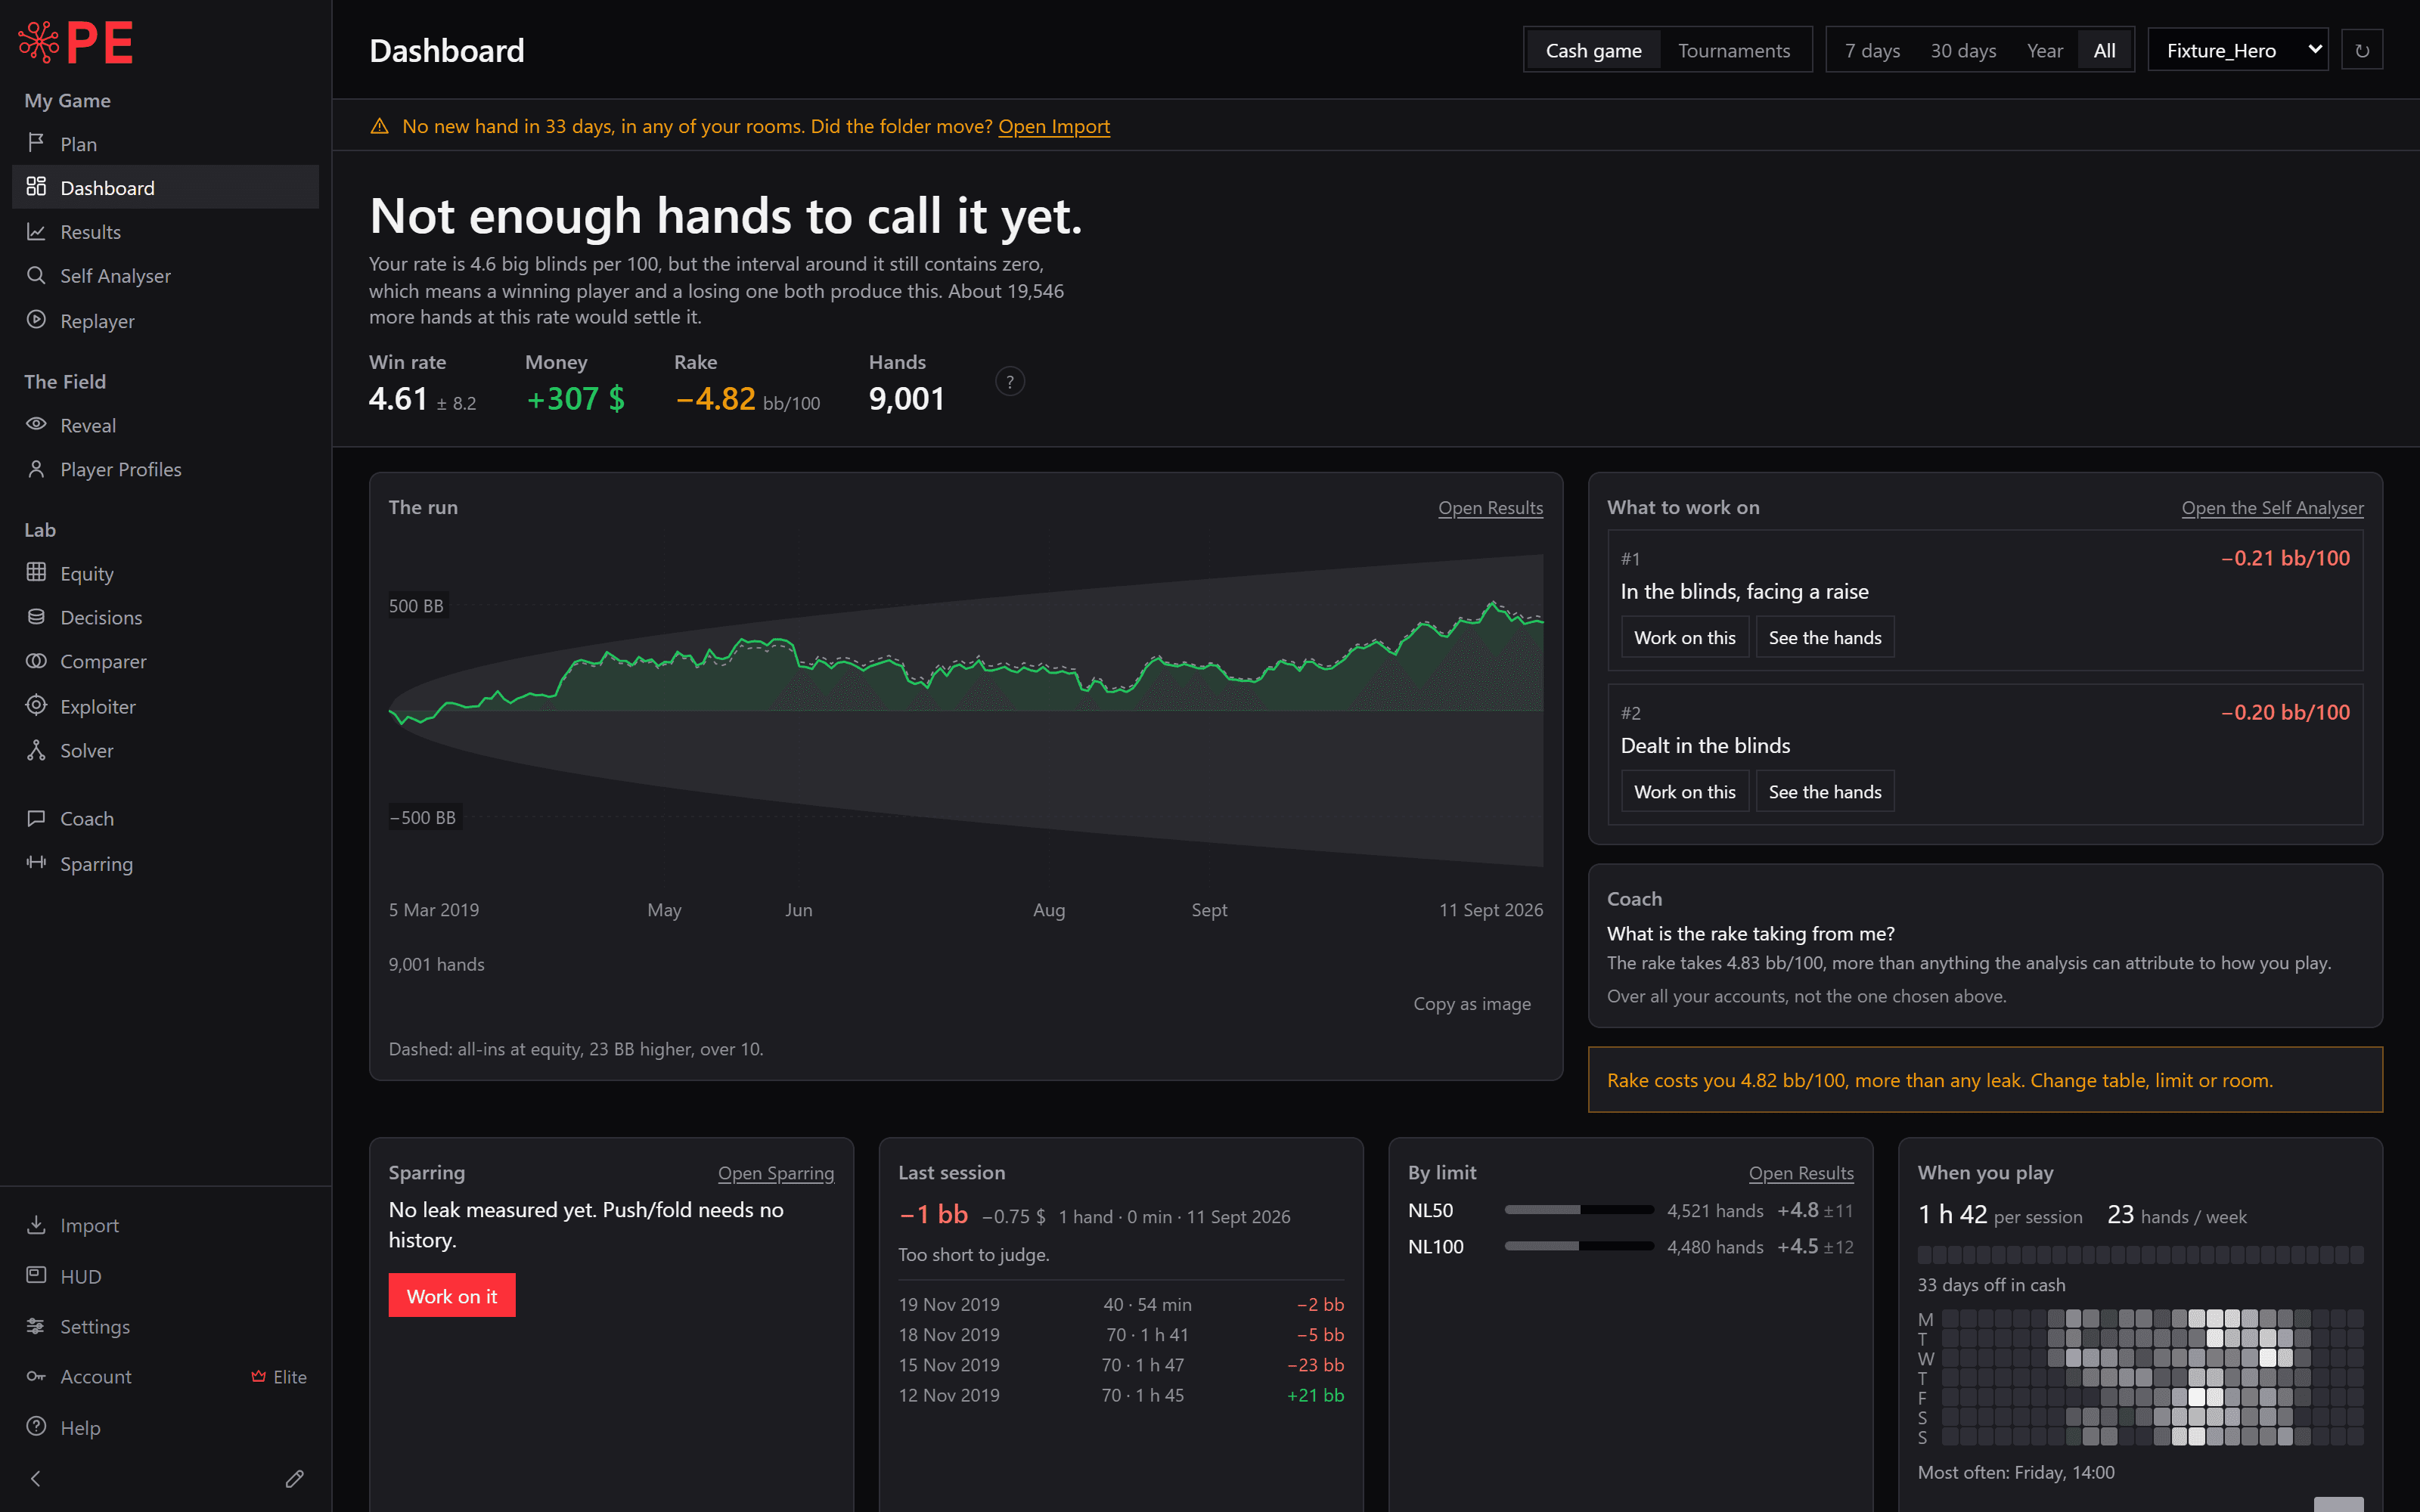Open Self Analyser magnifier icon
The image size is (2420, 1512).
click(x=36, y=275)
